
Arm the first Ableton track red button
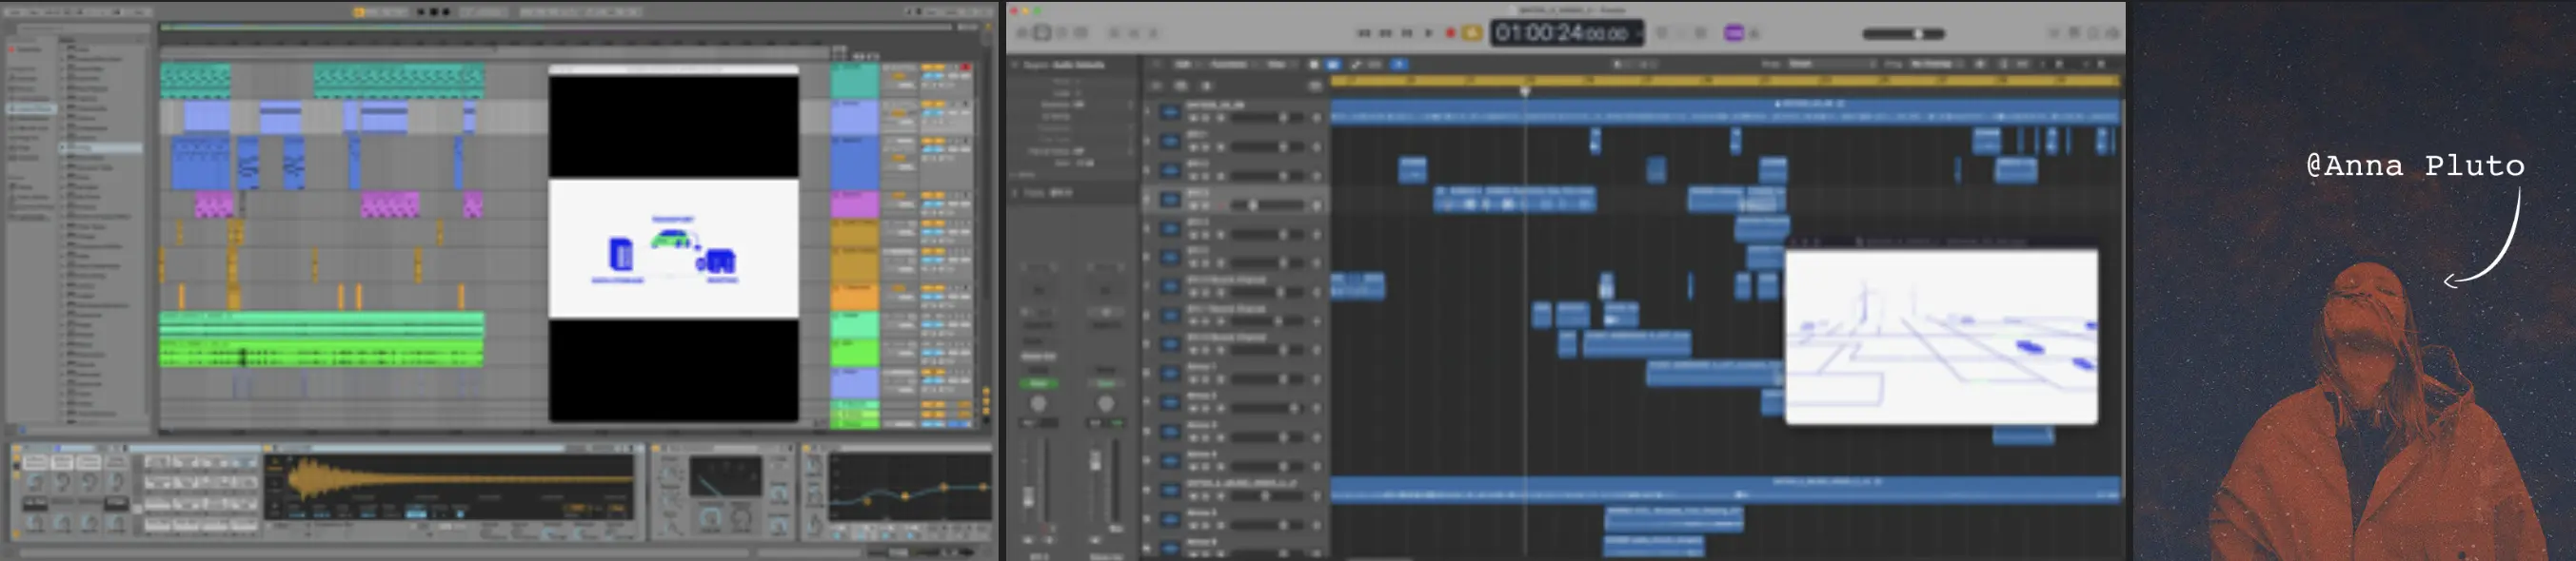[x=965, y=67]
